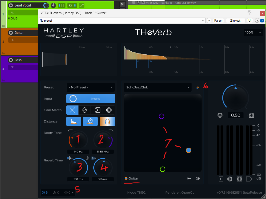Viewport: 266px width, 199px height.
Task: Click the high-cut shelf icon above Room Tone
Action: pyautogui.click(x=111, y=131)
